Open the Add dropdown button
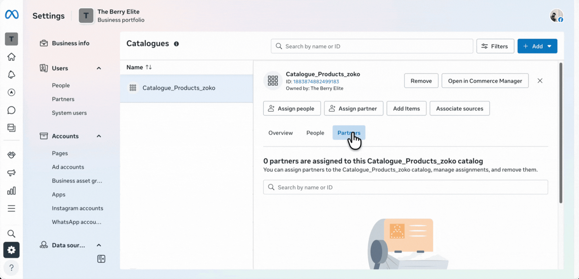 point(537,46)
